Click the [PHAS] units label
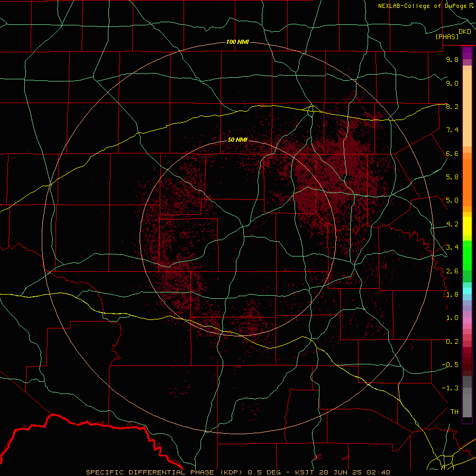Viewport: 476px width, 476px height. click(x=447, y=36)
